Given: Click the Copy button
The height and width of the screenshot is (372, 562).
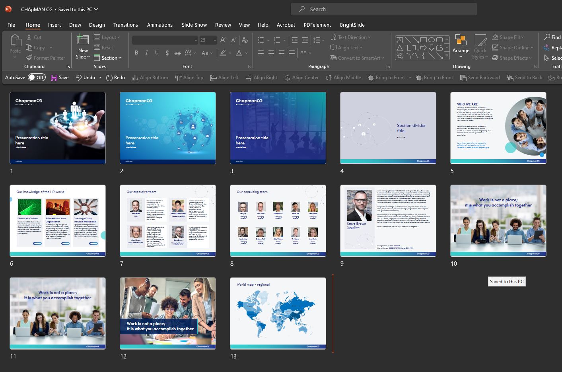Looking at the screenshot, I should click(x=36, y=47).
